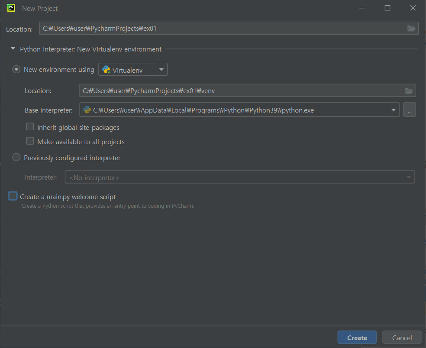426x348 pixels.
Task: Expand the Base interpreter dropdown arrow
Action: pyautogui.click(x=394, y=110)
